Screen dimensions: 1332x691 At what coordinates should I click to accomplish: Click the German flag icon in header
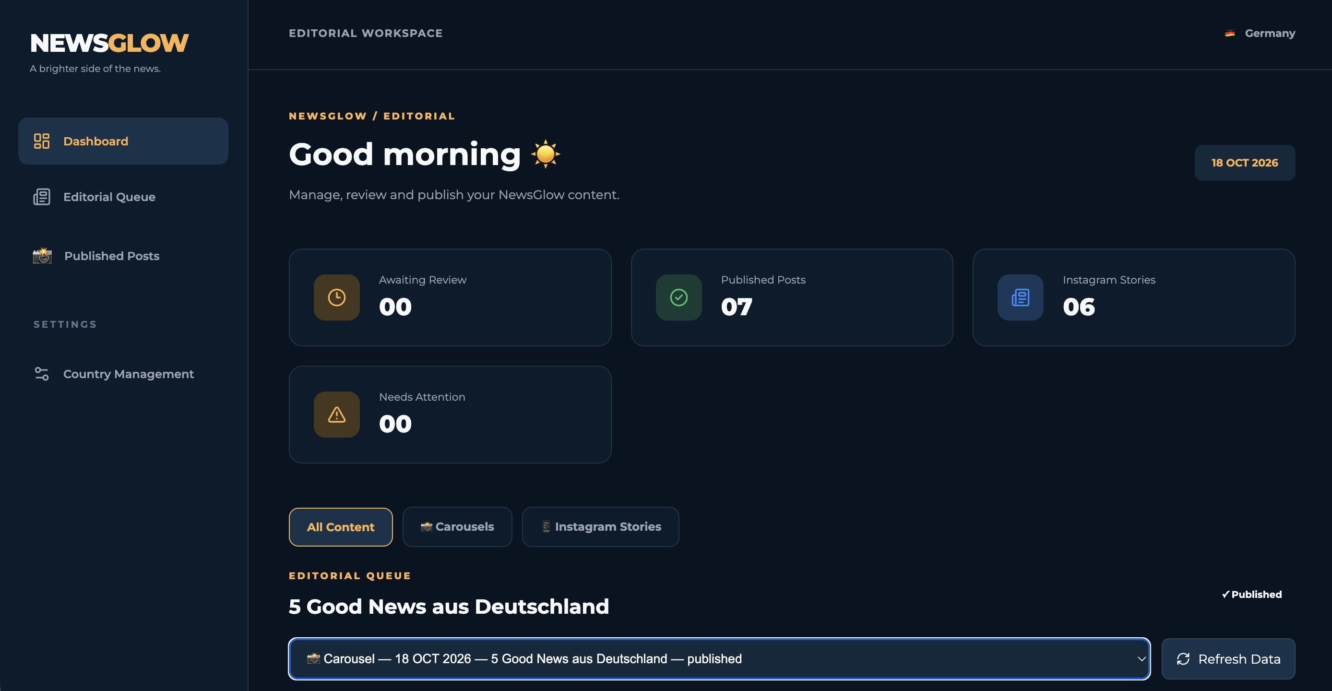(x=1230, y=34)
